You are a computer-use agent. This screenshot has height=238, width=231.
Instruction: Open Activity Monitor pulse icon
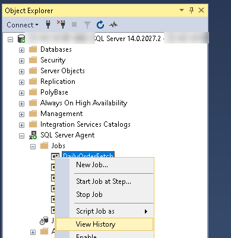(x=113, y=25)
